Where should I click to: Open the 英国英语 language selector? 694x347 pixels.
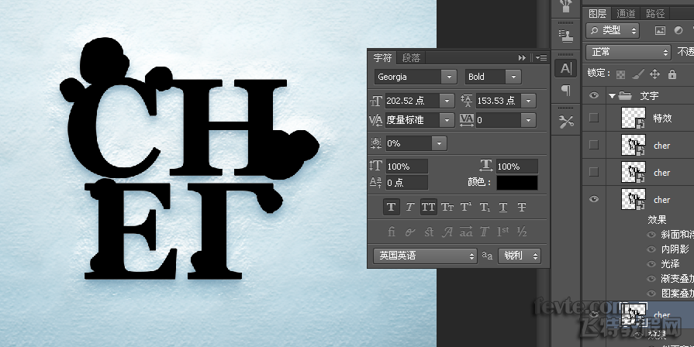coord(425,256)
